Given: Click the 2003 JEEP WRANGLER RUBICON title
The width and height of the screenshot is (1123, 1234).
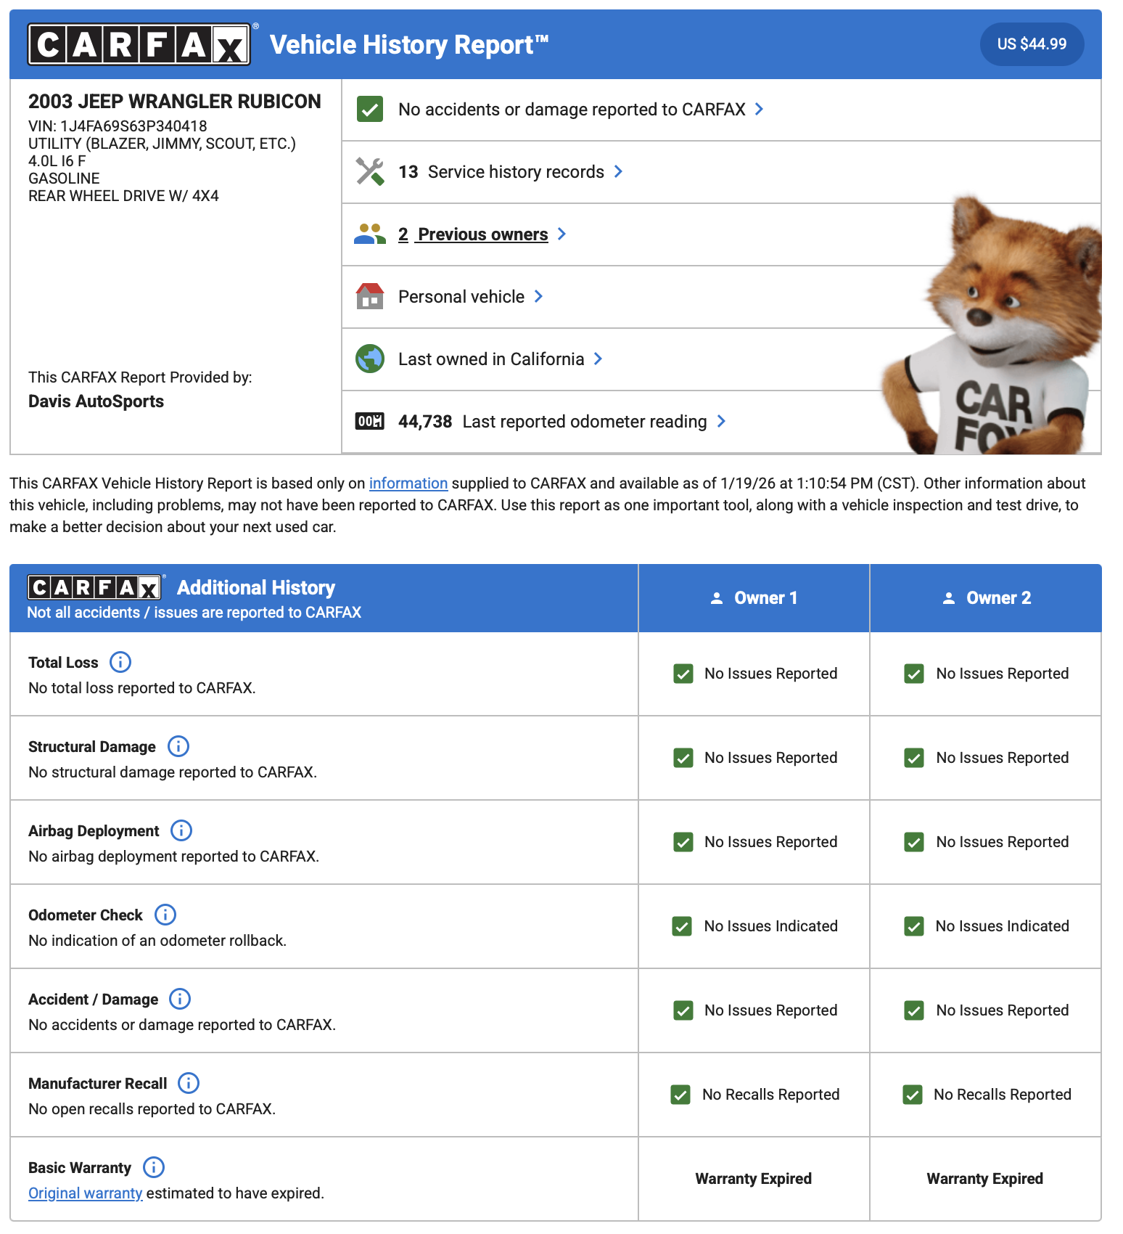Looking at the screenshot, I should pyautogui.click(x=174, y=102).
